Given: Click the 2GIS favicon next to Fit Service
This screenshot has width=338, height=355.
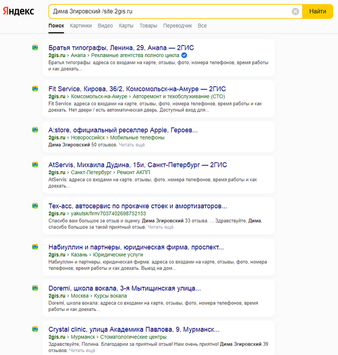Looking at the screenshot, I should 35,89.
